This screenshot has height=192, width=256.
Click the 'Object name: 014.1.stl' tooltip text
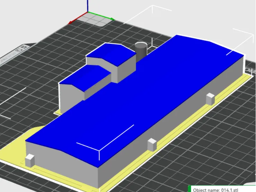(x=215, y=190)
